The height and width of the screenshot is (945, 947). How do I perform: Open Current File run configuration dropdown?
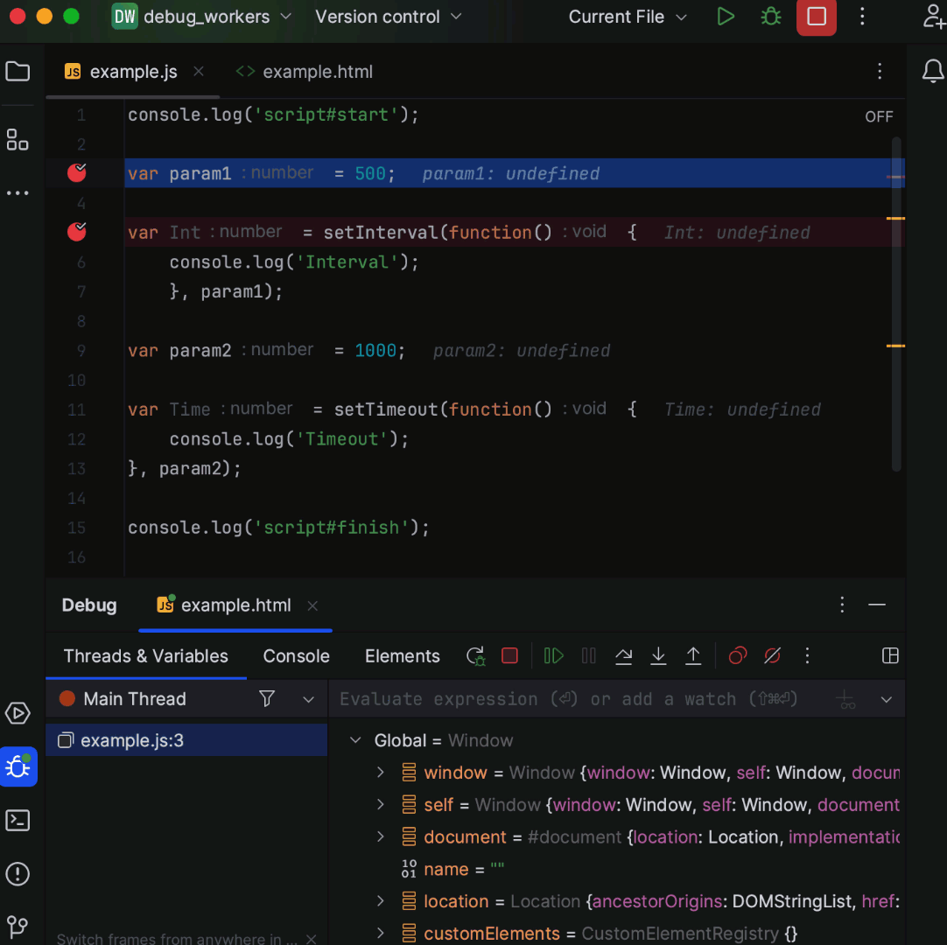tap(627, 17)
